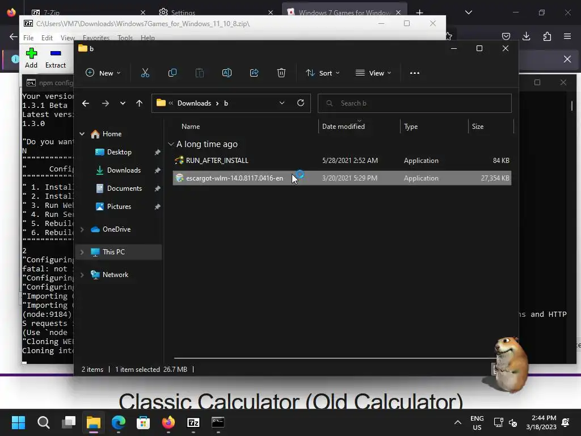Open File Explorer from the taskbar
The height and width of the screenshot is (436, 581).
coord(94,422)
